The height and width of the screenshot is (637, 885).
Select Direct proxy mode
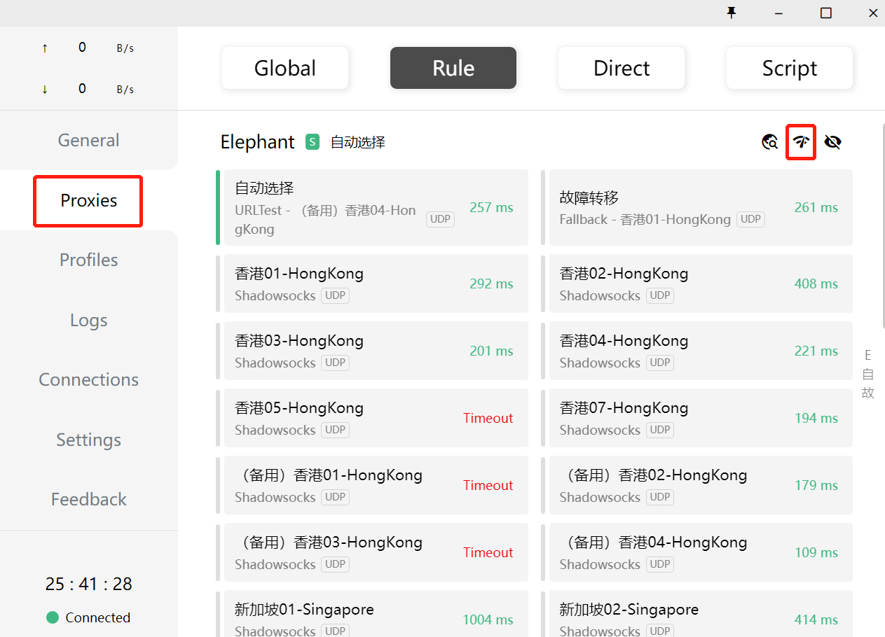621,68
